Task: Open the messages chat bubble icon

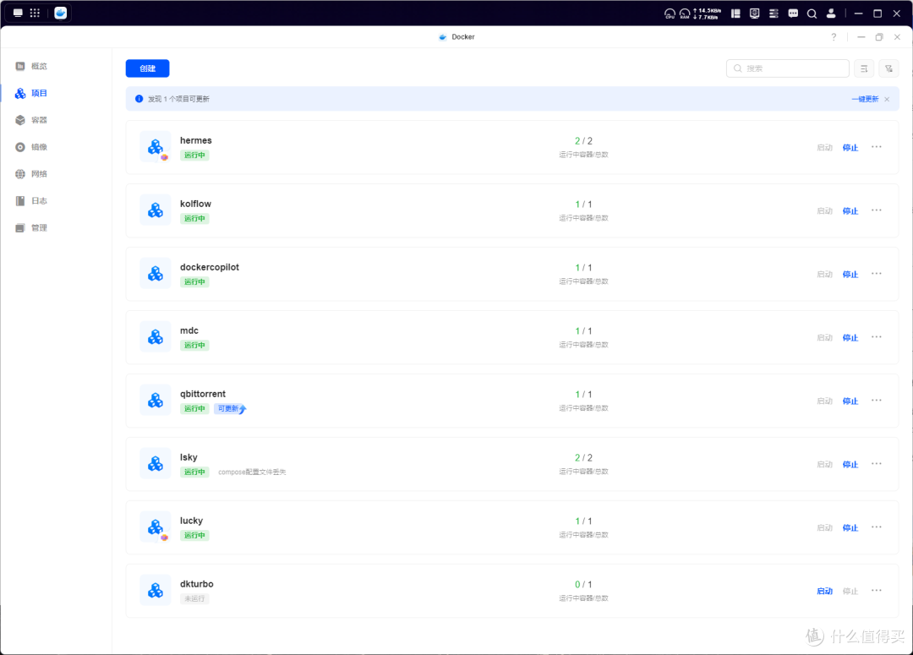Action: pyautogui.click(x=793, y=14)
